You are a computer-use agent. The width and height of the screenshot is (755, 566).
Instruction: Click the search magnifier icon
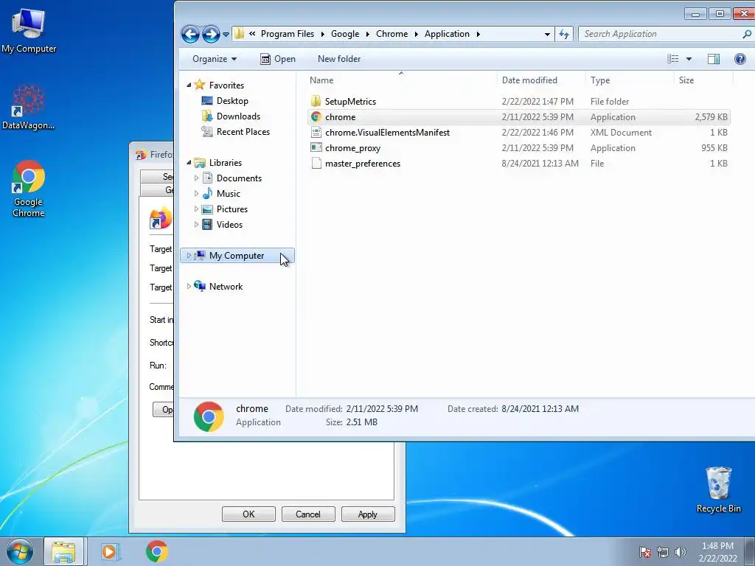pos(747,34)
